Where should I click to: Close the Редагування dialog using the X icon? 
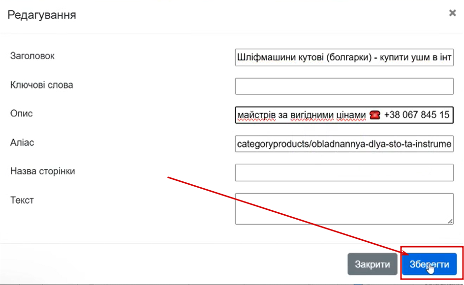pos(452,13)
